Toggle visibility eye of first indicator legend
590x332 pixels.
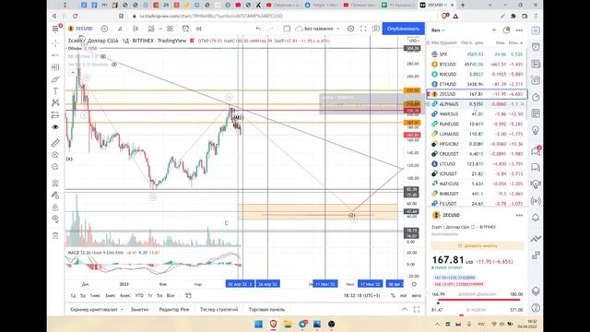103,56
